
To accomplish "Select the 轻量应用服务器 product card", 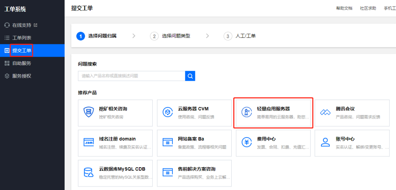I will coord(273,113).
